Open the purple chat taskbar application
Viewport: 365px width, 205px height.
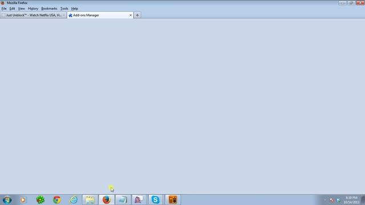(x=139, y=200)
